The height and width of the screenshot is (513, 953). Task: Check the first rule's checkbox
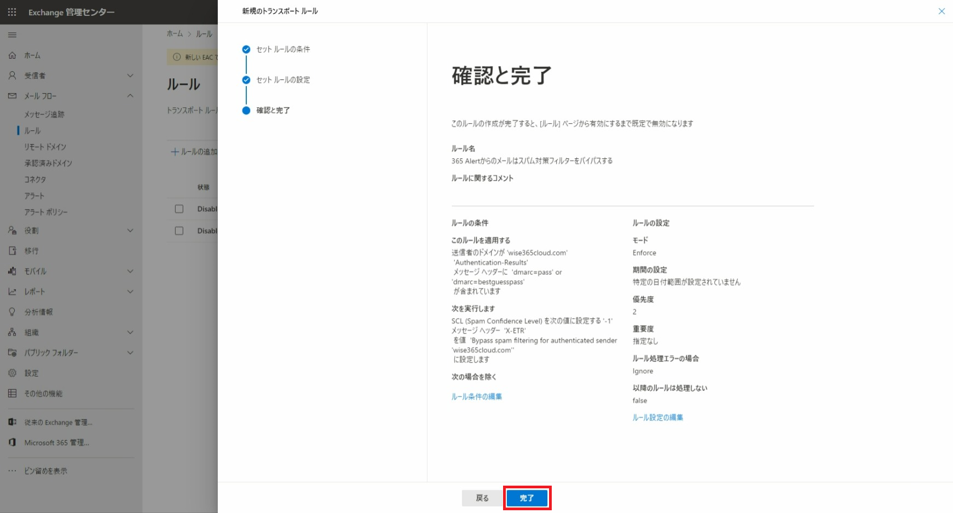[x=179, y=209]
